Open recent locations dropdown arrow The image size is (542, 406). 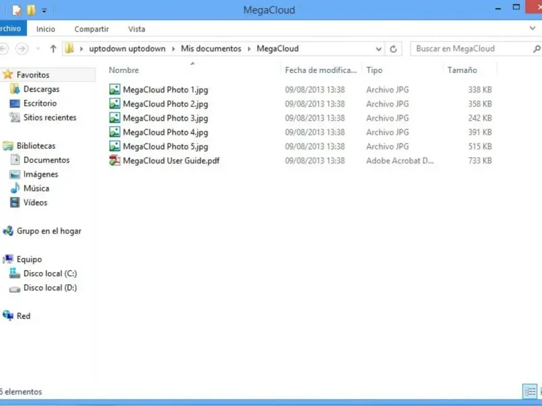[38, 49]
